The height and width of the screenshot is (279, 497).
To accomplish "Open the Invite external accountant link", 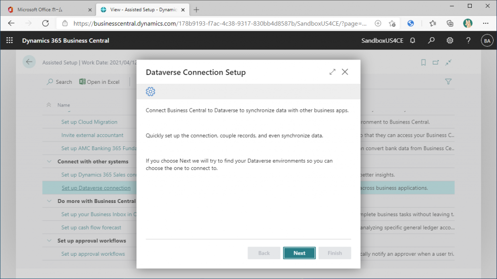I will click(x=92, y=135).
